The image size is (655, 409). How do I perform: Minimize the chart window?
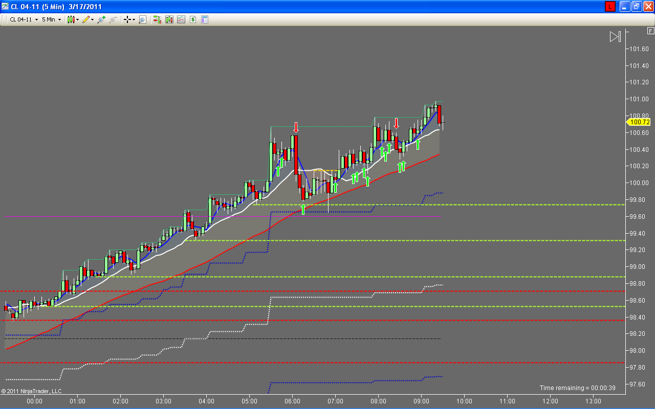coord(625,7)
